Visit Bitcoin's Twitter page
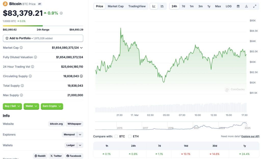This screenshot has width=261, height=159. pos(56,156)
